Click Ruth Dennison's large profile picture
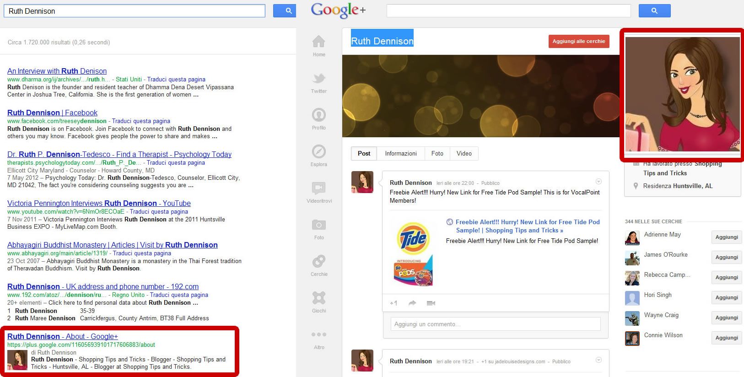 [x=682, y=94]
